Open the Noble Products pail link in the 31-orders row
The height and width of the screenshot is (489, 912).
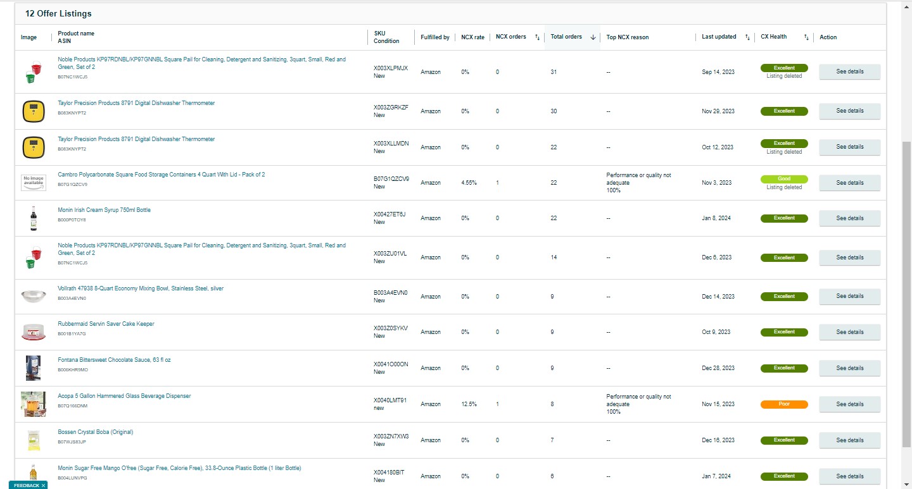tap(201, 63)
